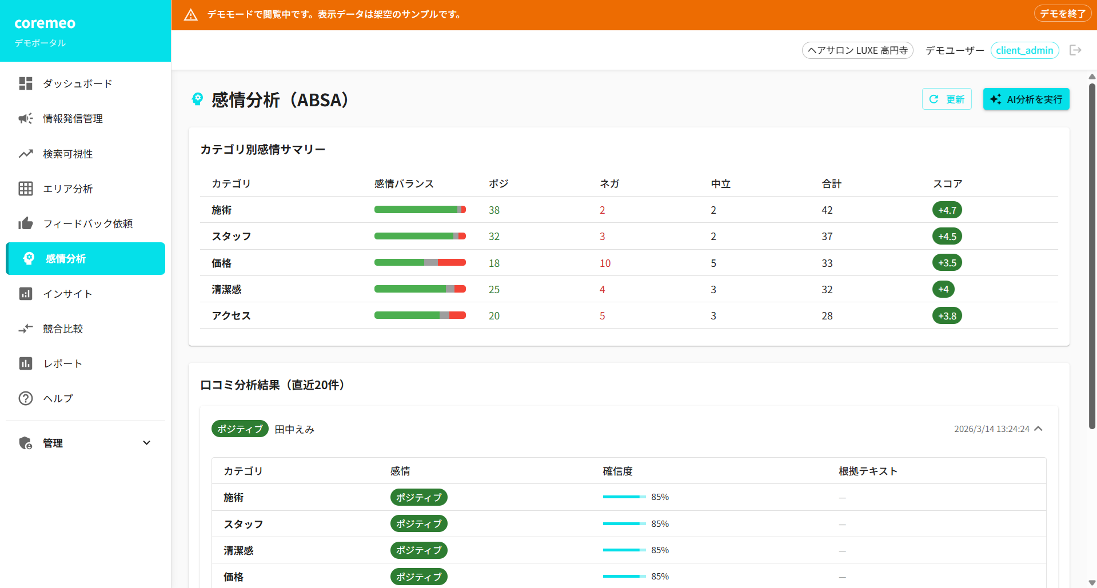This screenshot has height=588, width=1097.
Task: Click the ポジティブ tag in 清潔感 detail row
Action: (419, 550)
